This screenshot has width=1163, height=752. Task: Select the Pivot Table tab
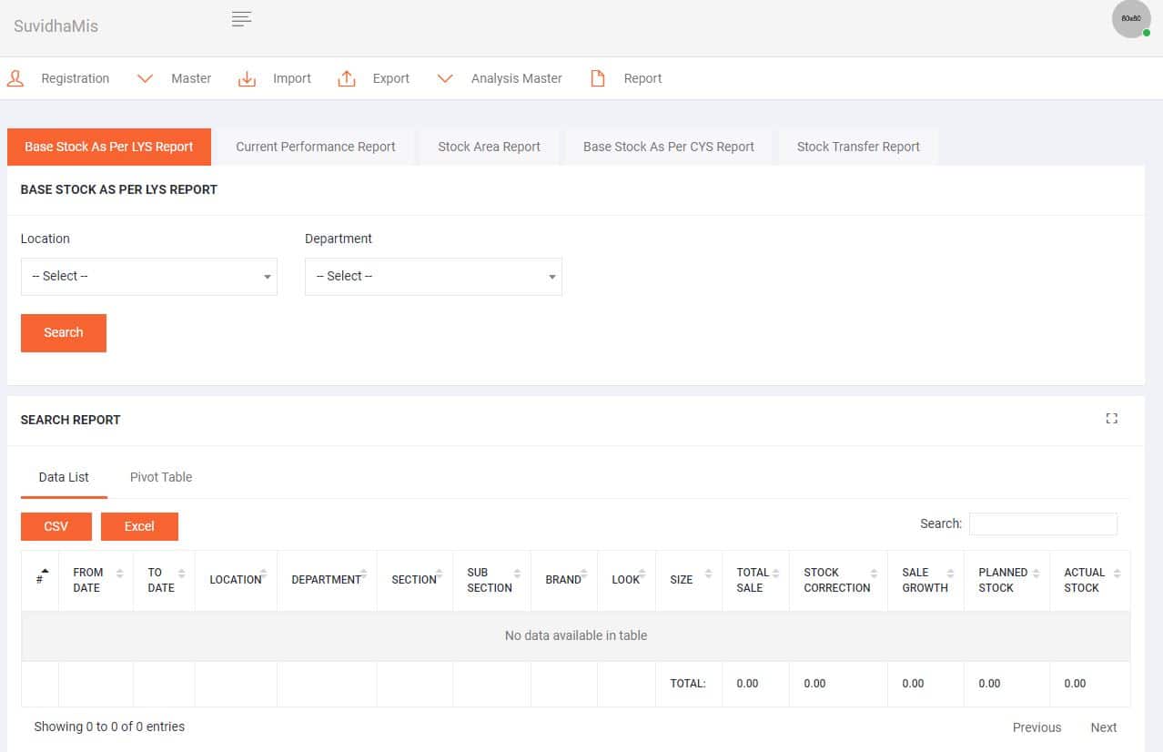(161, 477)
